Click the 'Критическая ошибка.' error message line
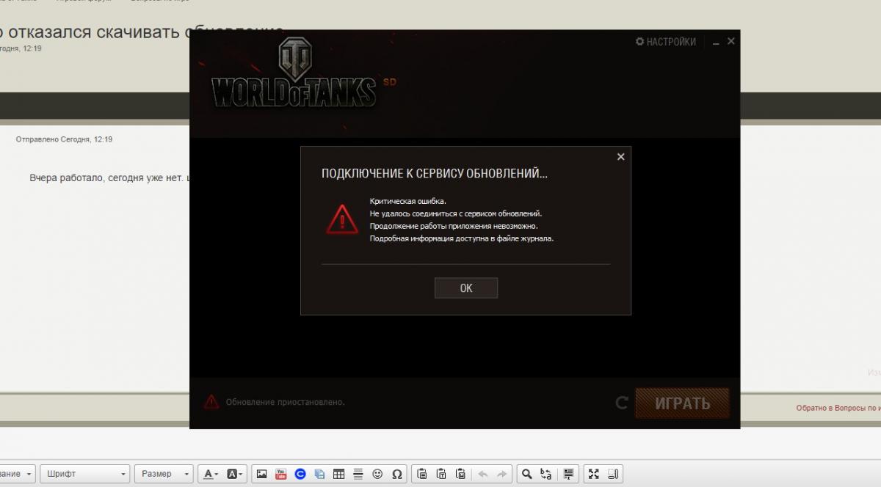Viewport: 881px width, 487px height. click(407, 201)
